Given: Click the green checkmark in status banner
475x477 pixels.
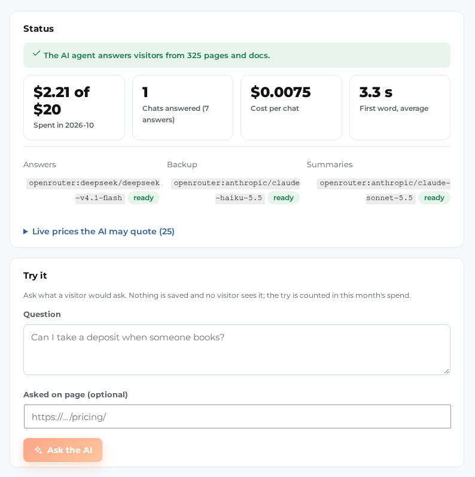Looking at the screenshot, I should tap(36, 53).
